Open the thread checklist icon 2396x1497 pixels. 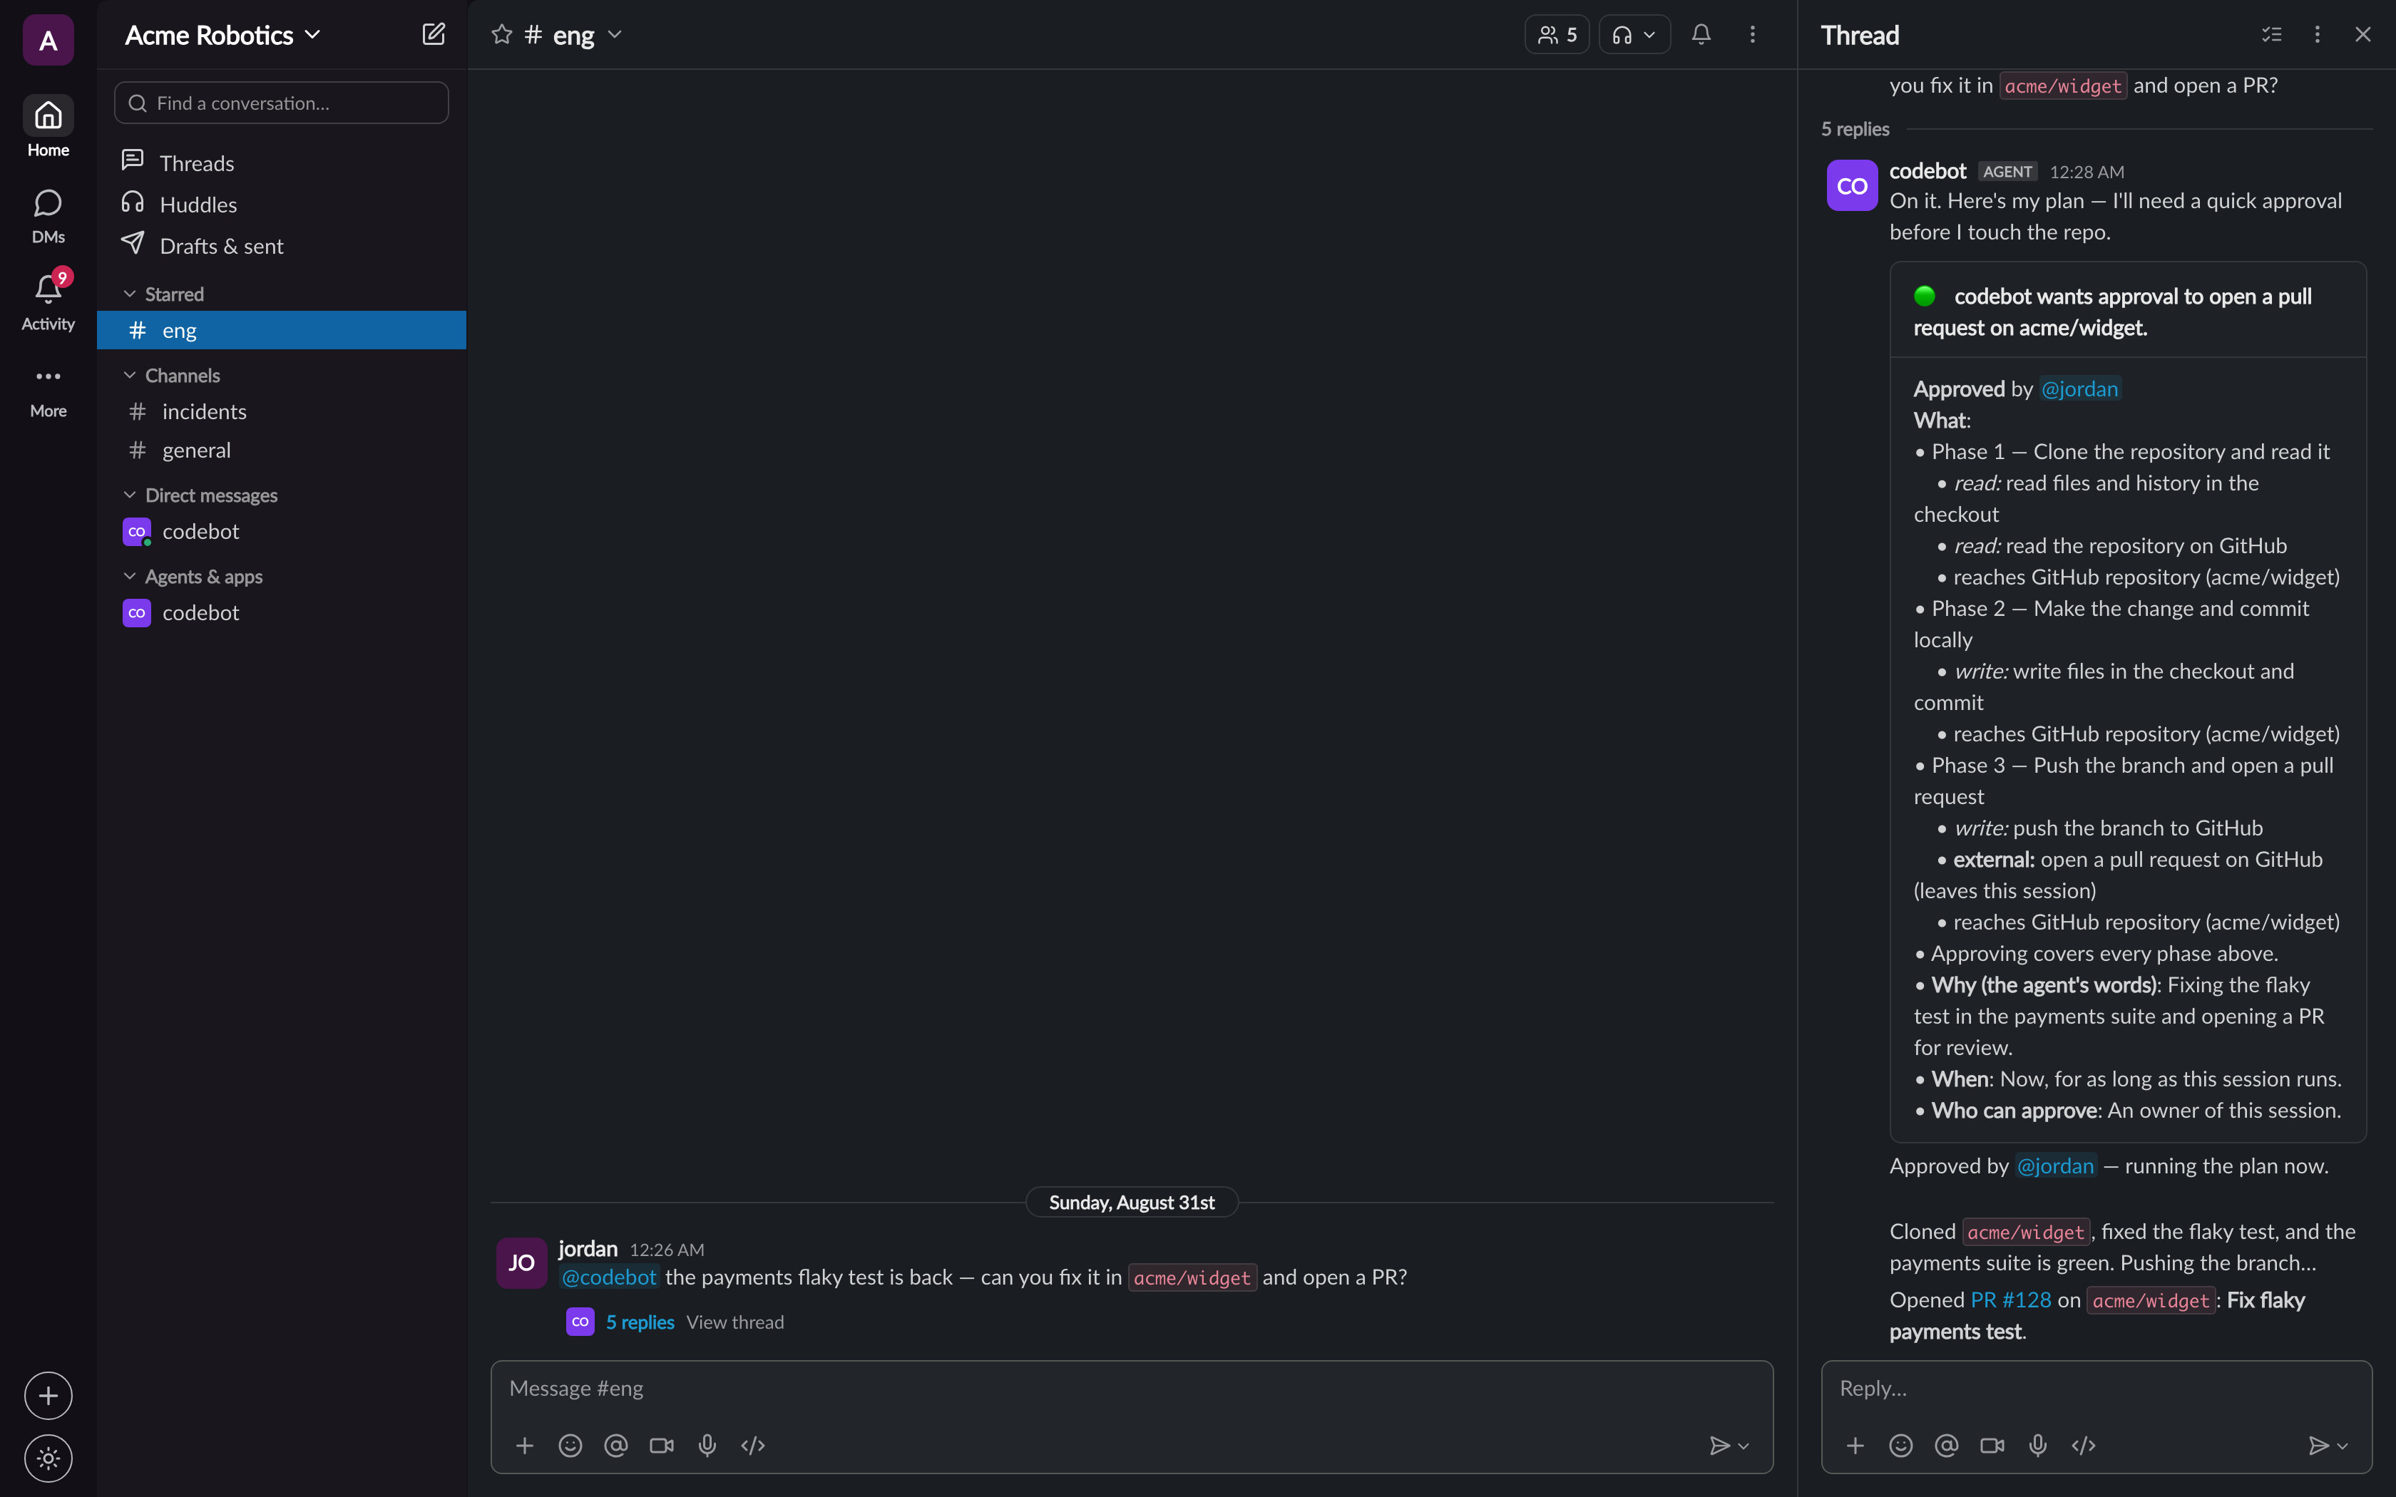coord(2271,35)
